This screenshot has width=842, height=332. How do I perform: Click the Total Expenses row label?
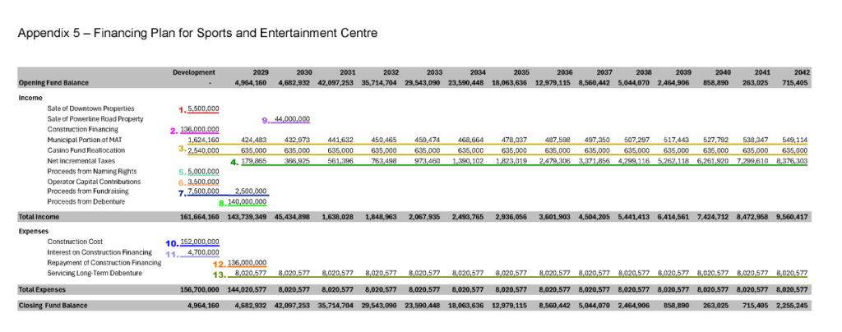pyautogui.click(x=43, y=289)
